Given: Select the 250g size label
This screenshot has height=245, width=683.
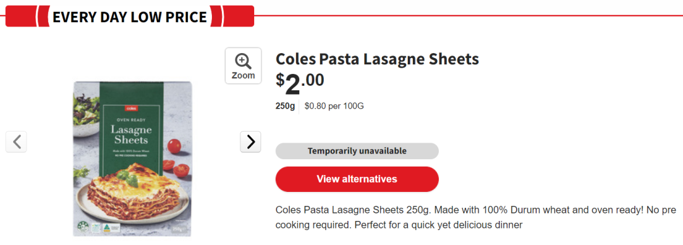Looking at the screenshot, I should 285,105.
